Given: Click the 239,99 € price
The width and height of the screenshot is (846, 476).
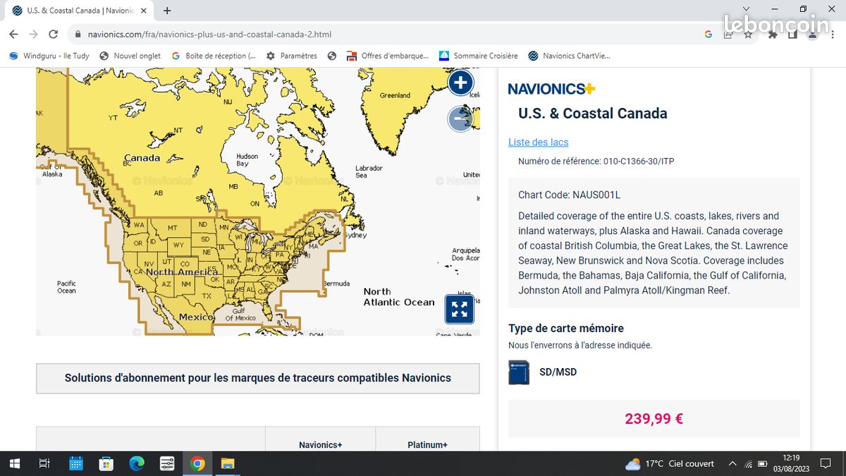Looking at the screenshot, I should [x=654, y=418].
